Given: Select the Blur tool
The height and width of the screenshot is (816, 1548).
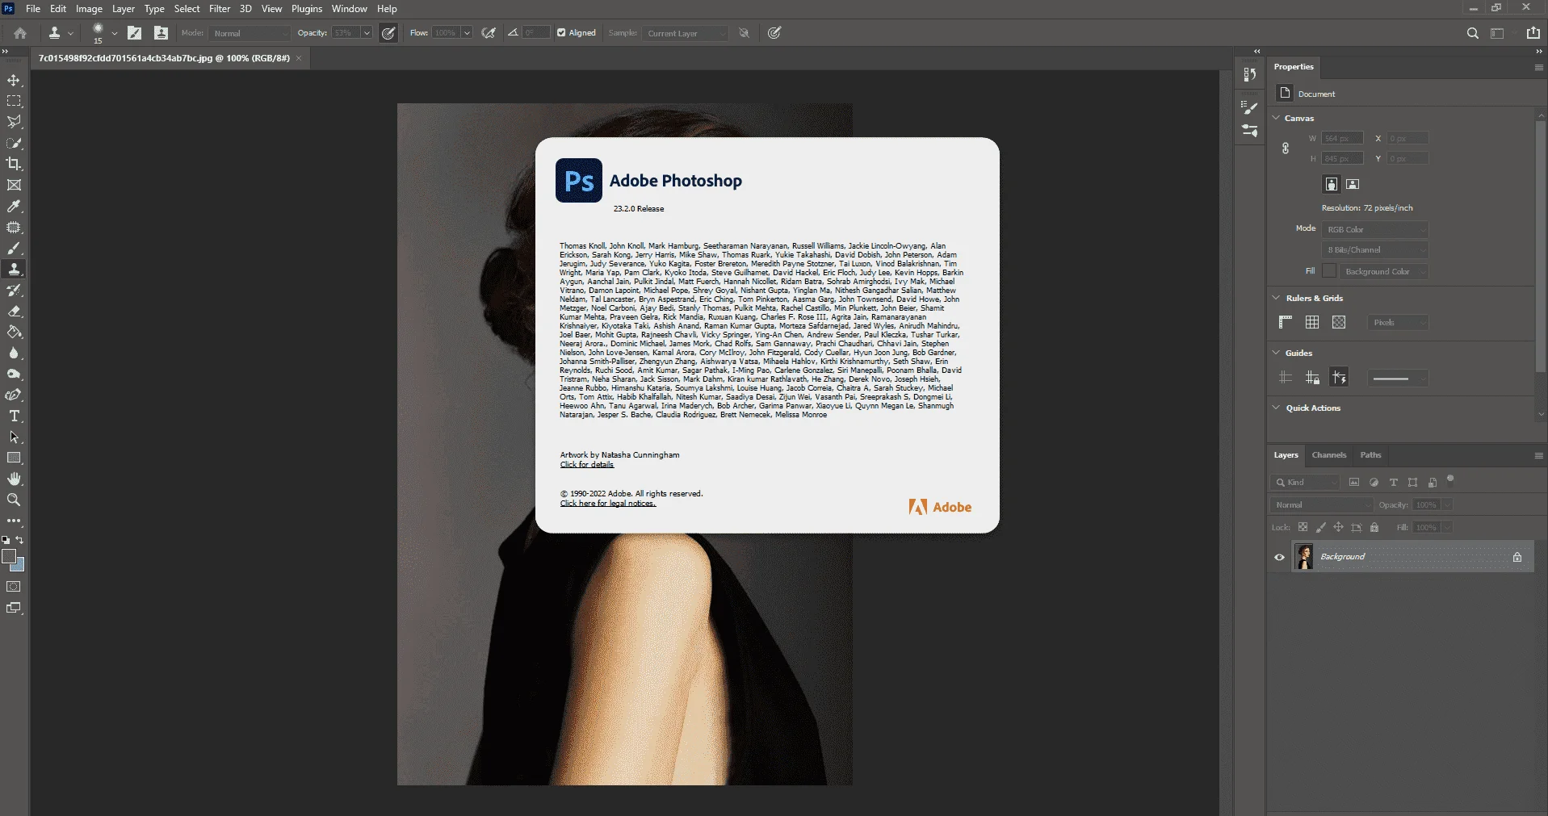Looking at the screenshot, I should click(14, 354).
